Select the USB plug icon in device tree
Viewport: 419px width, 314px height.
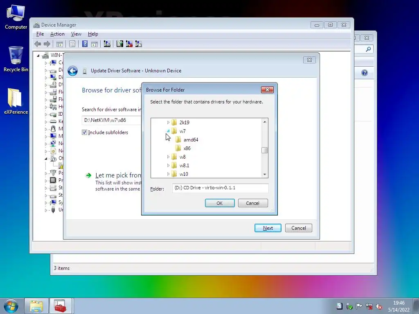pyautogui.click(x=53, y=210)
